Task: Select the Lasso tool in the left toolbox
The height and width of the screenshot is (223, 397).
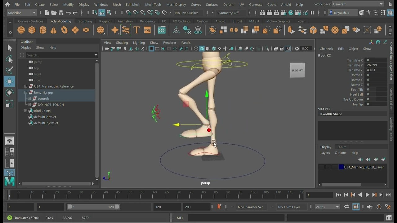Action: coord(10,59)
